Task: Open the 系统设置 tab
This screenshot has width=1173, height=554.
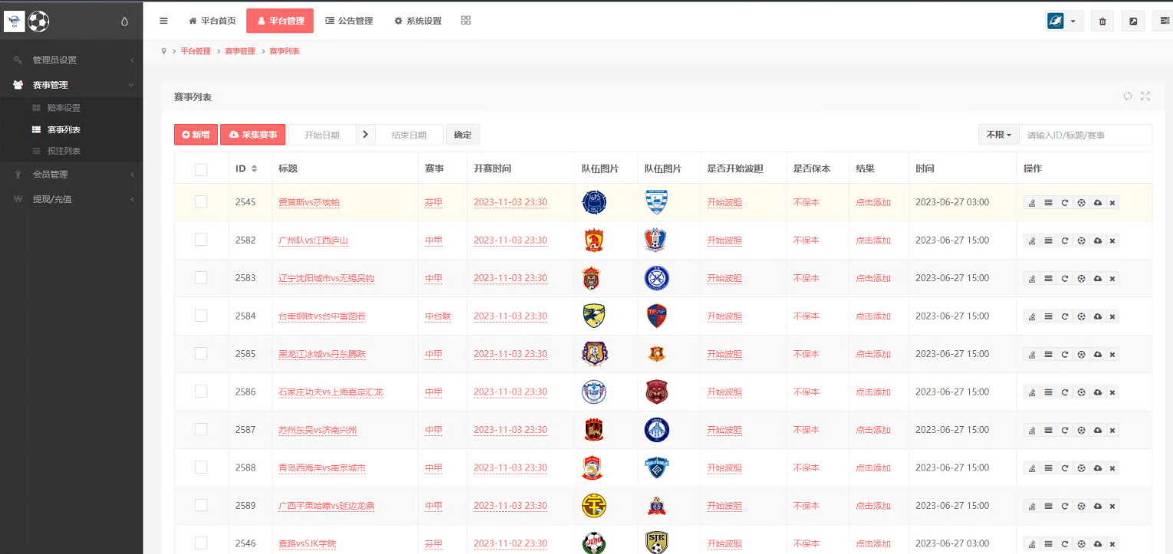Action: click(418, 21)
